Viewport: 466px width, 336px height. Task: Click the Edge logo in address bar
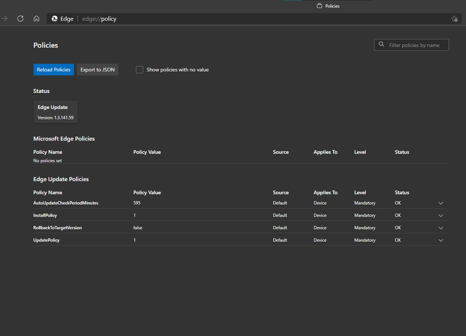(55, 19)
